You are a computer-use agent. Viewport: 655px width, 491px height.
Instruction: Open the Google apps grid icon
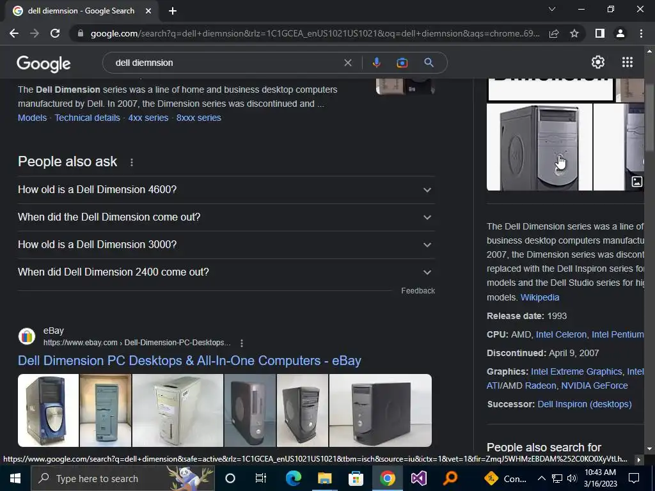[627, 62]
